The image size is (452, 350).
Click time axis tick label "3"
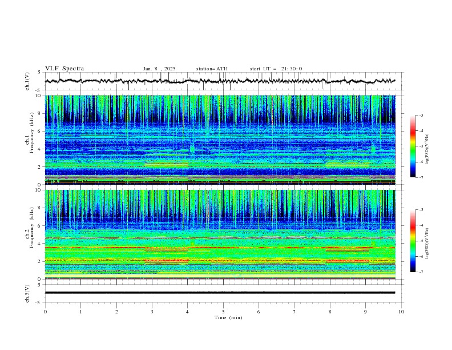click(x=152, y=312)
